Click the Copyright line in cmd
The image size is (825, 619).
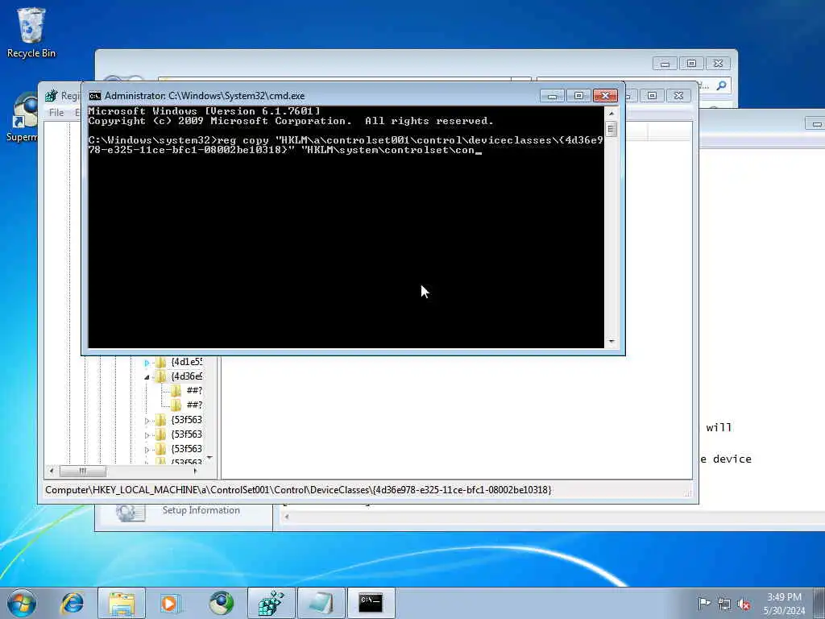290,121
